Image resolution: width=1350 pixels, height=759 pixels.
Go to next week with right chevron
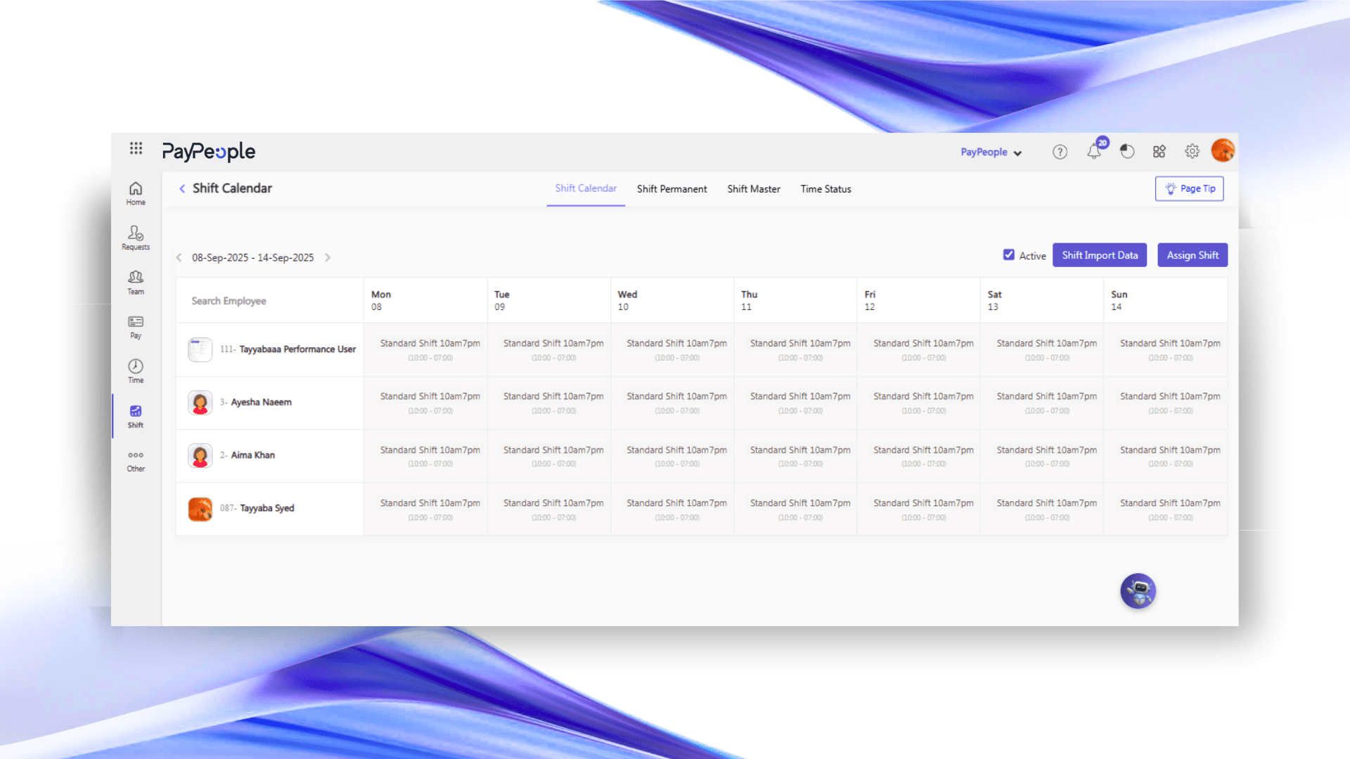click(x=328, y=258)
